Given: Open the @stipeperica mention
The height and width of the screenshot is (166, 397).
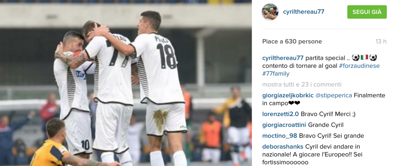Looking at the screenshot, I should [333, 95].
